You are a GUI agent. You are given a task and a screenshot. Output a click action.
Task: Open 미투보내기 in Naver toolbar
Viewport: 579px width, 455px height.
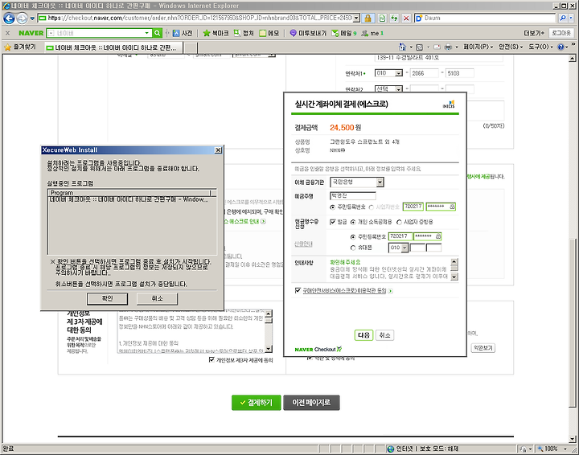[307, 33]
